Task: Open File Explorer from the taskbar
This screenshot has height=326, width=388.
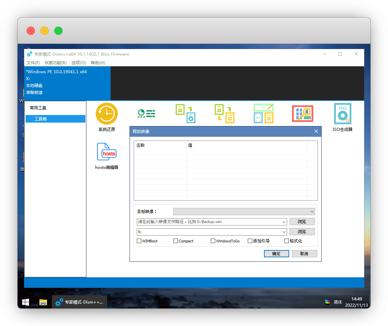Action: tap(43, 302)
